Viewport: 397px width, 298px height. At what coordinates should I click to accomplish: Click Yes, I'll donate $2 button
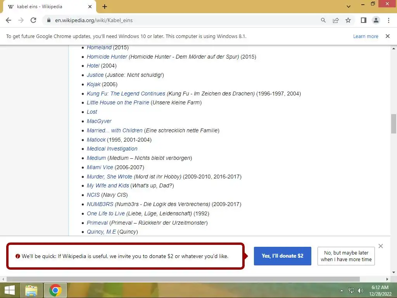(283, 256)
